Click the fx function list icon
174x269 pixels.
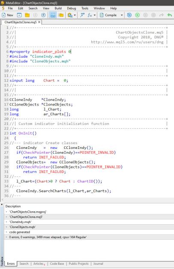[90, 15]
